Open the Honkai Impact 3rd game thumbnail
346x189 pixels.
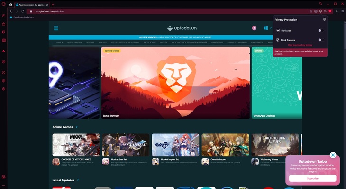[x=175, y=145]
